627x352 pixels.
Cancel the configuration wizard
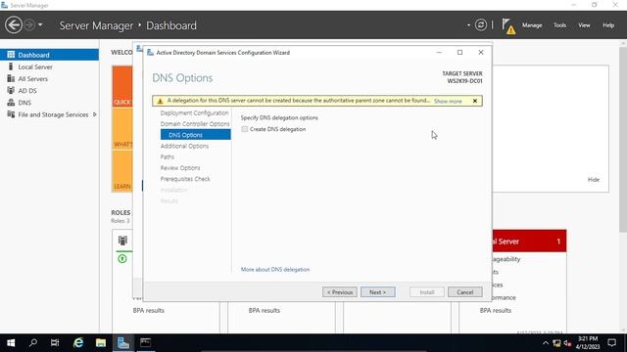click(x=464, y=292)
